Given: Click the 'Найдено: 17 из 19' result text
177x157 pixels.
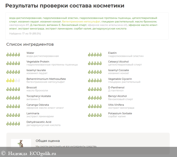Looking at the screenshot, I should pyautogui.click(x=25, y=33).
